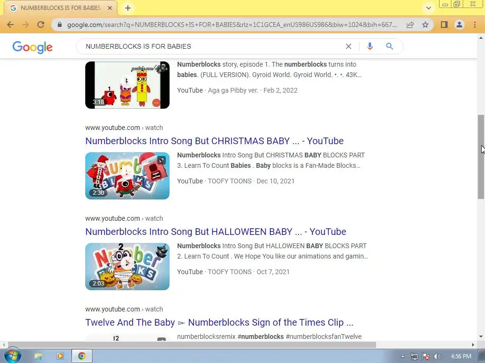Play the Christmas baby video thumbnail
This screenshot has height=363, width=485.
(x=127, y=176)
